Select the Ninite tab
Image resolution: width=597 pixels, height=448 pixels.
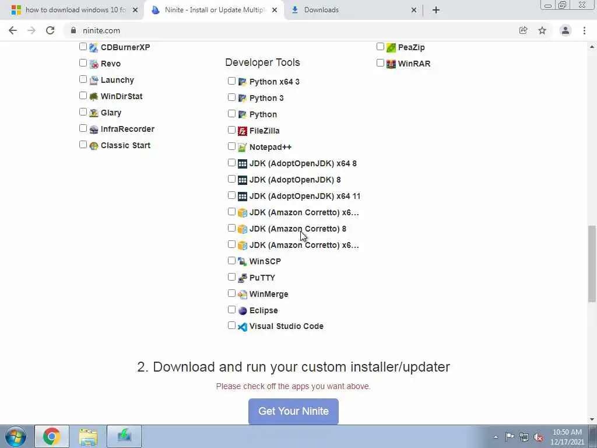click(x=214, y=10)
